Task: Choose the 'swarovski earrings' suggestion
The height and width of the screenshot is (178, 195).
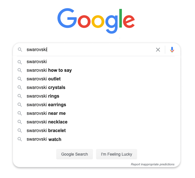Action: click(x=97, y=105)
